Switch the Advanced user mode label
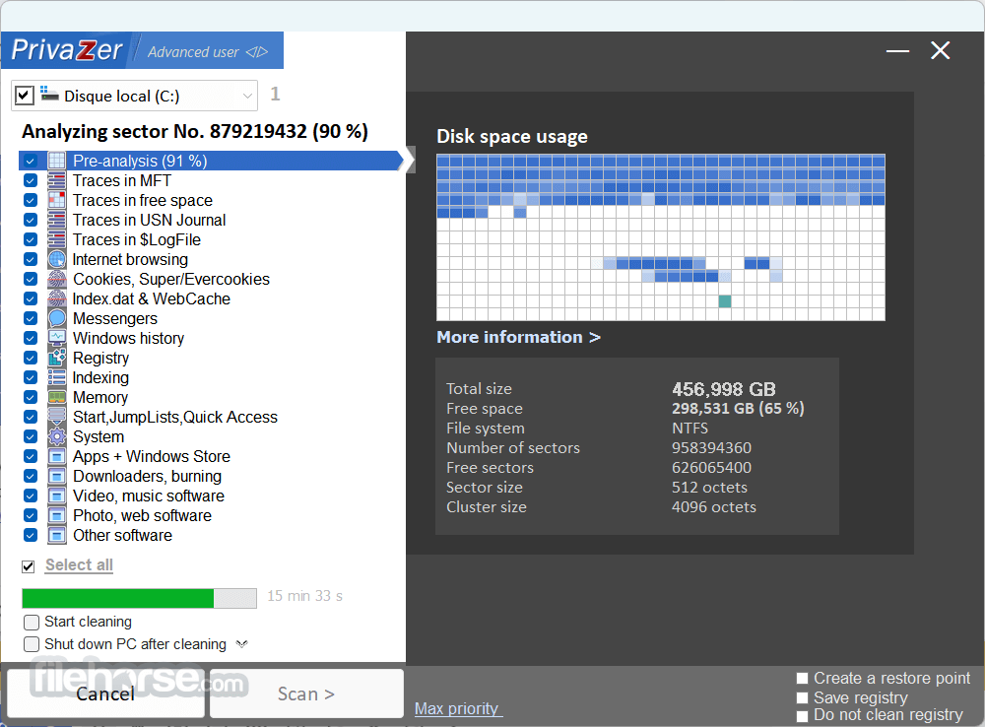The width and height of the screenshot is (985, 727). 193,52
